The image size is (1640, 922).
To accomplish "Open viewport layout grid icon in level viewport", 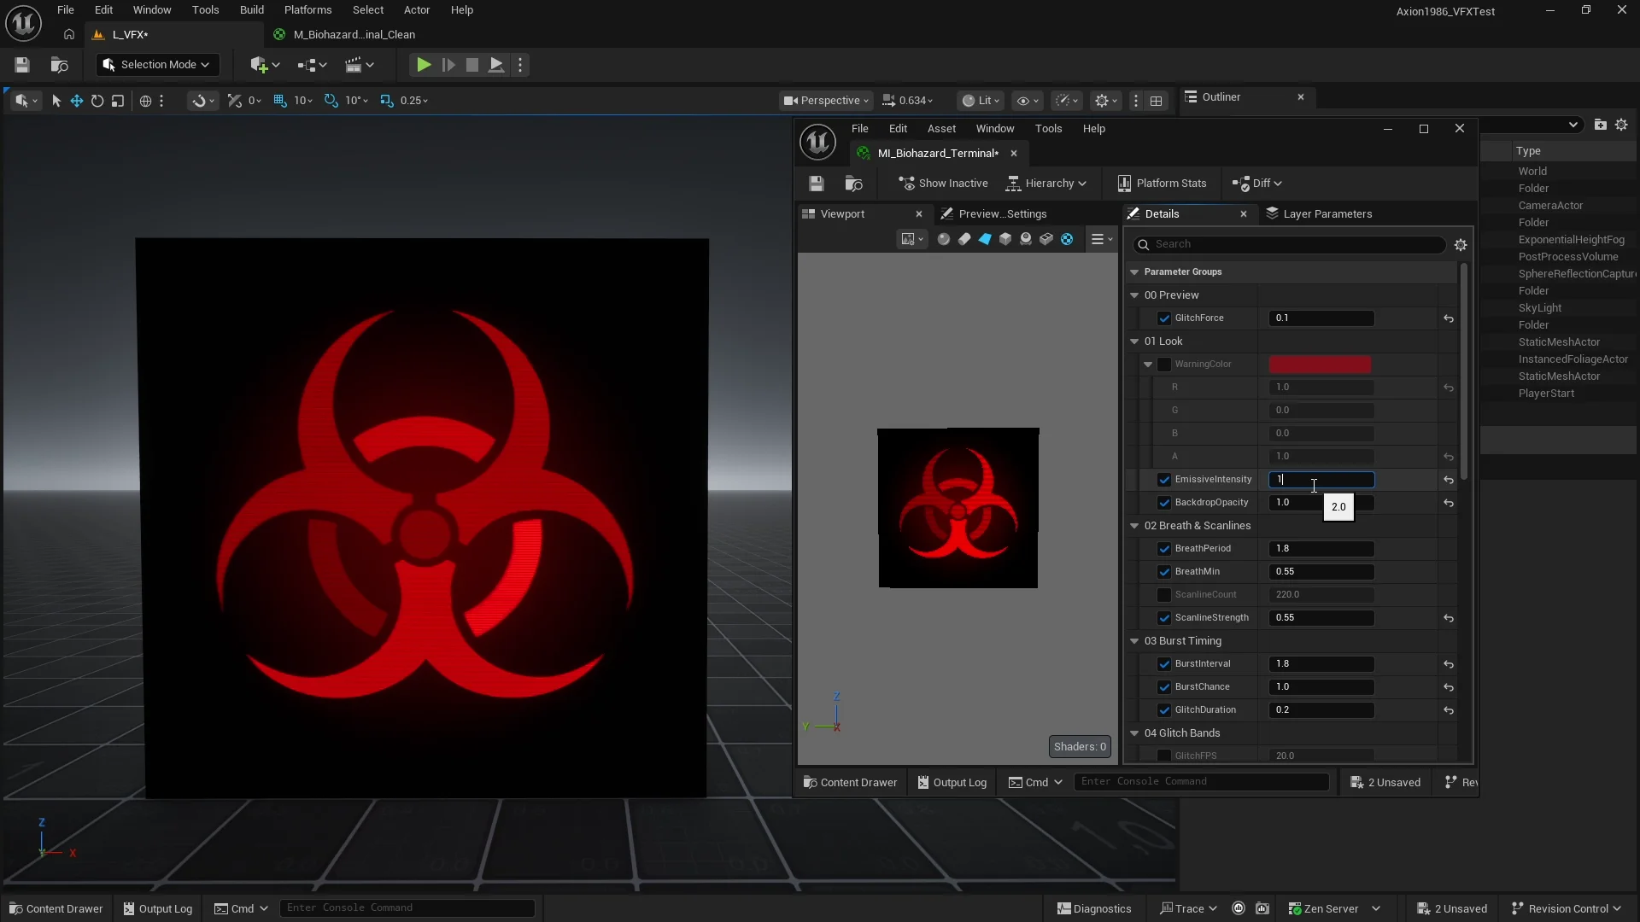I will tap(1156, 101).
